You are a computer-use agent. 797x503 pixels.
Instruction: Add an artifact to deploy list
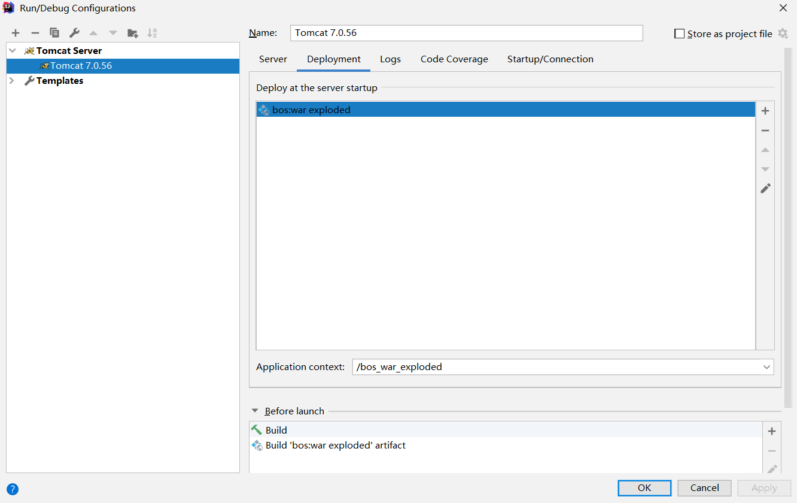765,111
